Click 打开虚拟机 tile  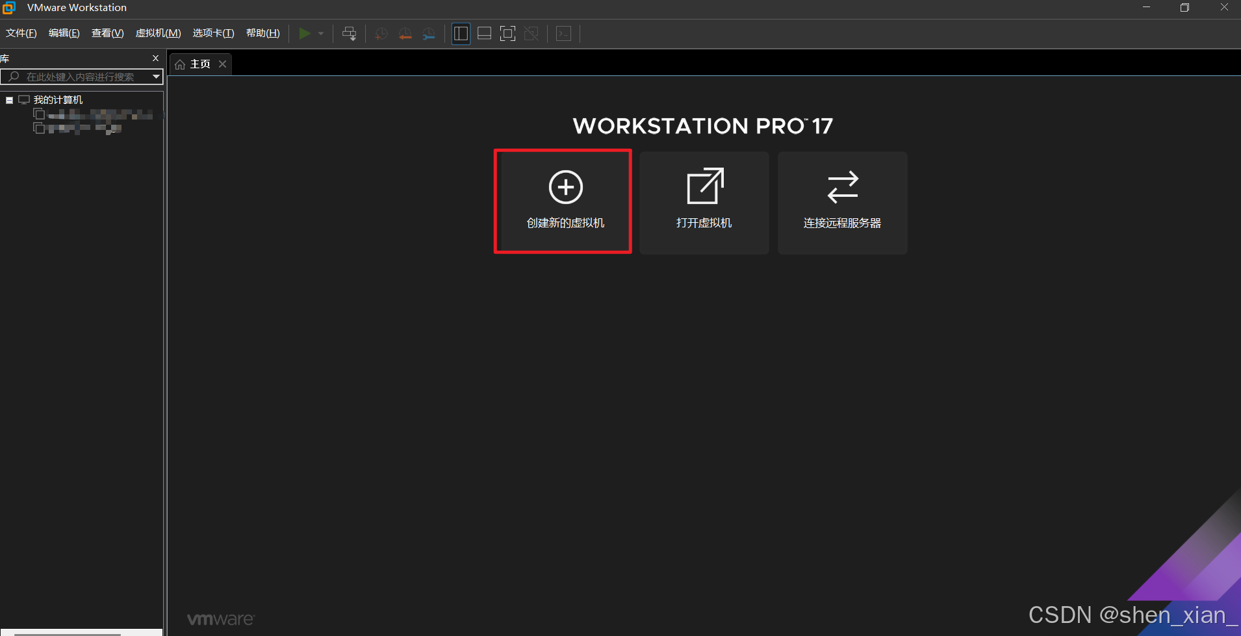coord(704,203)
